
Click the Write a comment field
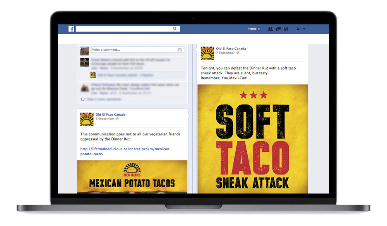click(x=137, y=50)
